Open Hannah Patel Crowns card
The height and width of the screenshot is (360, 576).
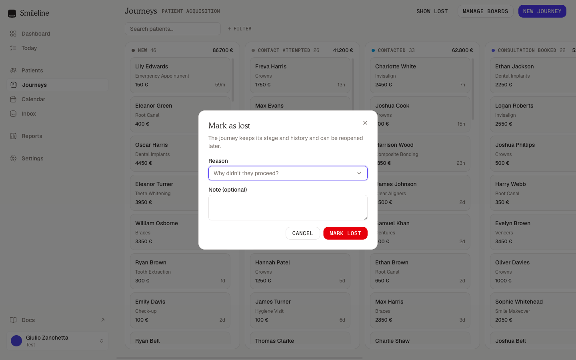300,271
